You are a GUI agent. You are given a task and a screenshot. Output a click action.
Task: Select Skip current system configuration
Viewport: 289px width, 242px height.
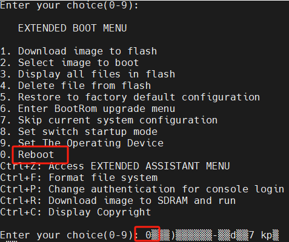109,120
